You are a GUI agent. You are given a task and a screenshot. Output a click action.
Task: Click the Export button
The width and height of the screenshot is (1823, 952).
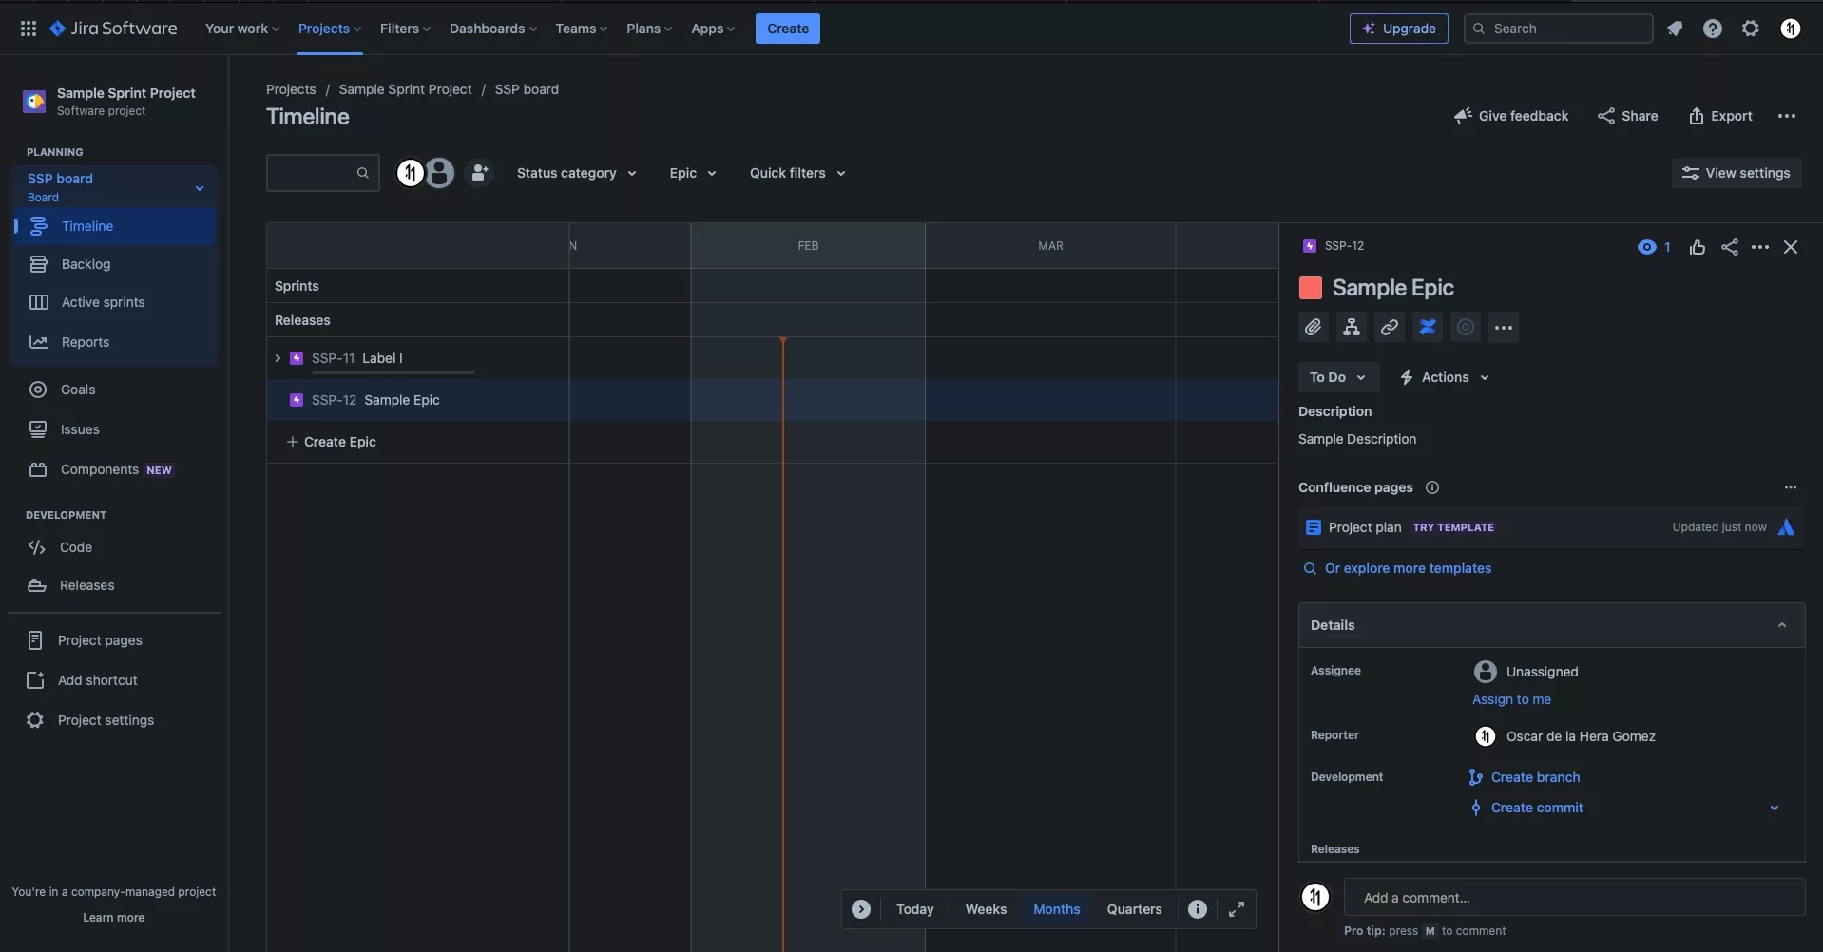point(1720,116)
